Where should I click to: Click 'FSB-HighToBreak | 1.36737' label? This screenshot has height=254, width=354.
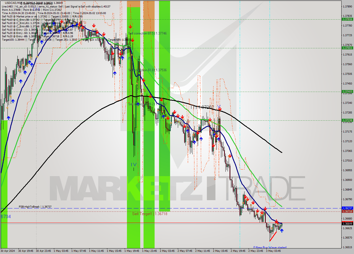click(35, 207)
